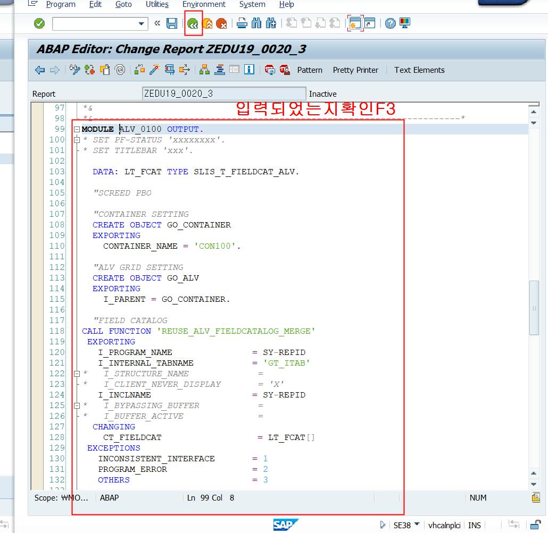Click the 'CON100' string literal

pyautogui.click(x=214, y=246)
